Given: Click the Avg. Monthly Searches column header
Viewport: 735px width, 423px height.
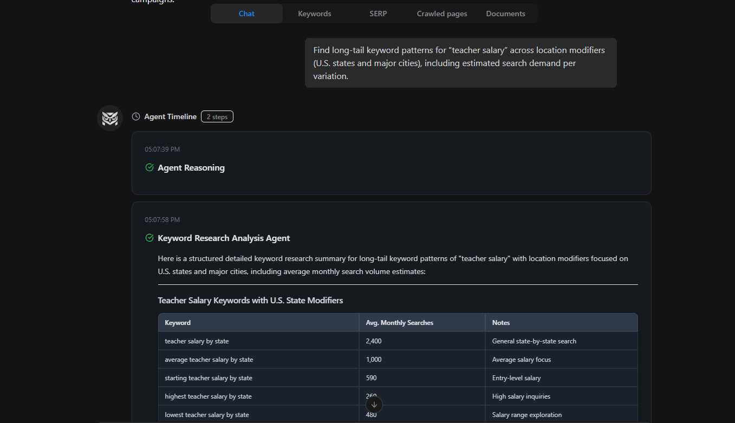Looking at the screenshot, I should [x=399, y=322].
